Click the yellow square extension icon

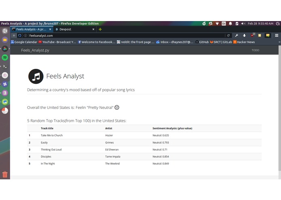point(260,36)
